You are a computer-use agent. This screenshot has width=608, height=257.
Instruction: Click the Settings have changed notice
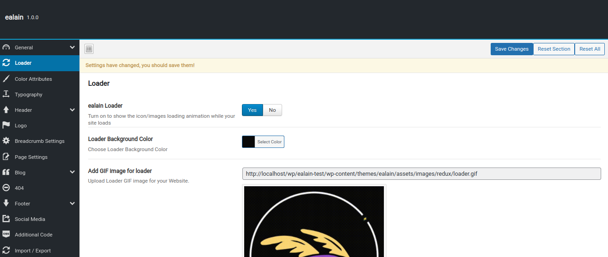(344, 65)
